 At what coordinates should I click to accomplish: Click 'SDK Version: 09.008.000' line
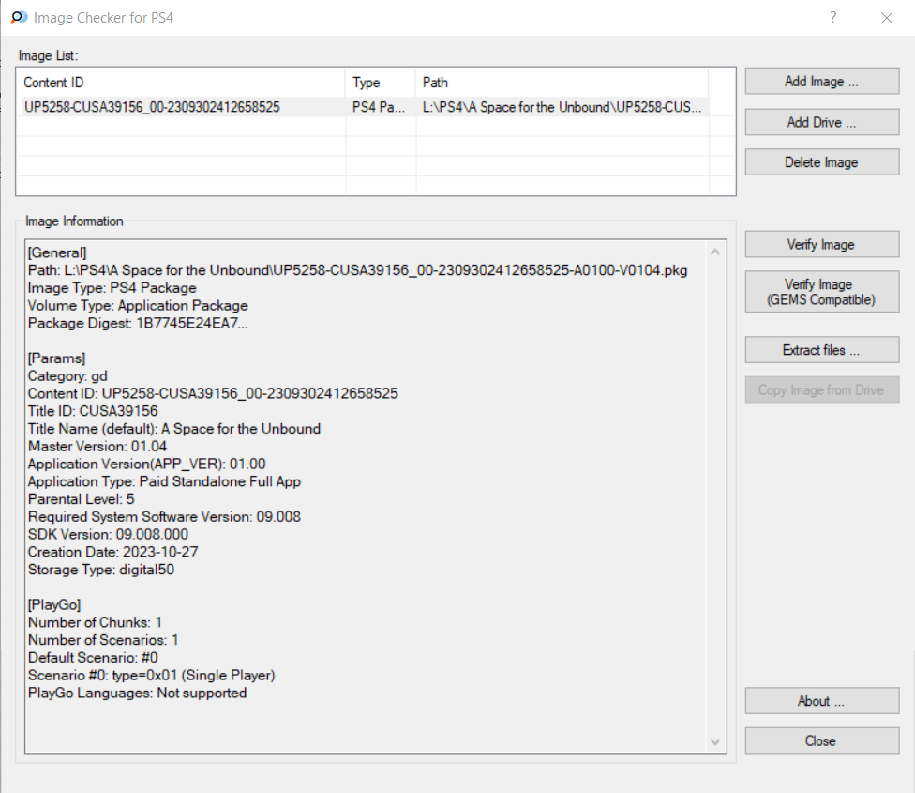coord(109,534)
